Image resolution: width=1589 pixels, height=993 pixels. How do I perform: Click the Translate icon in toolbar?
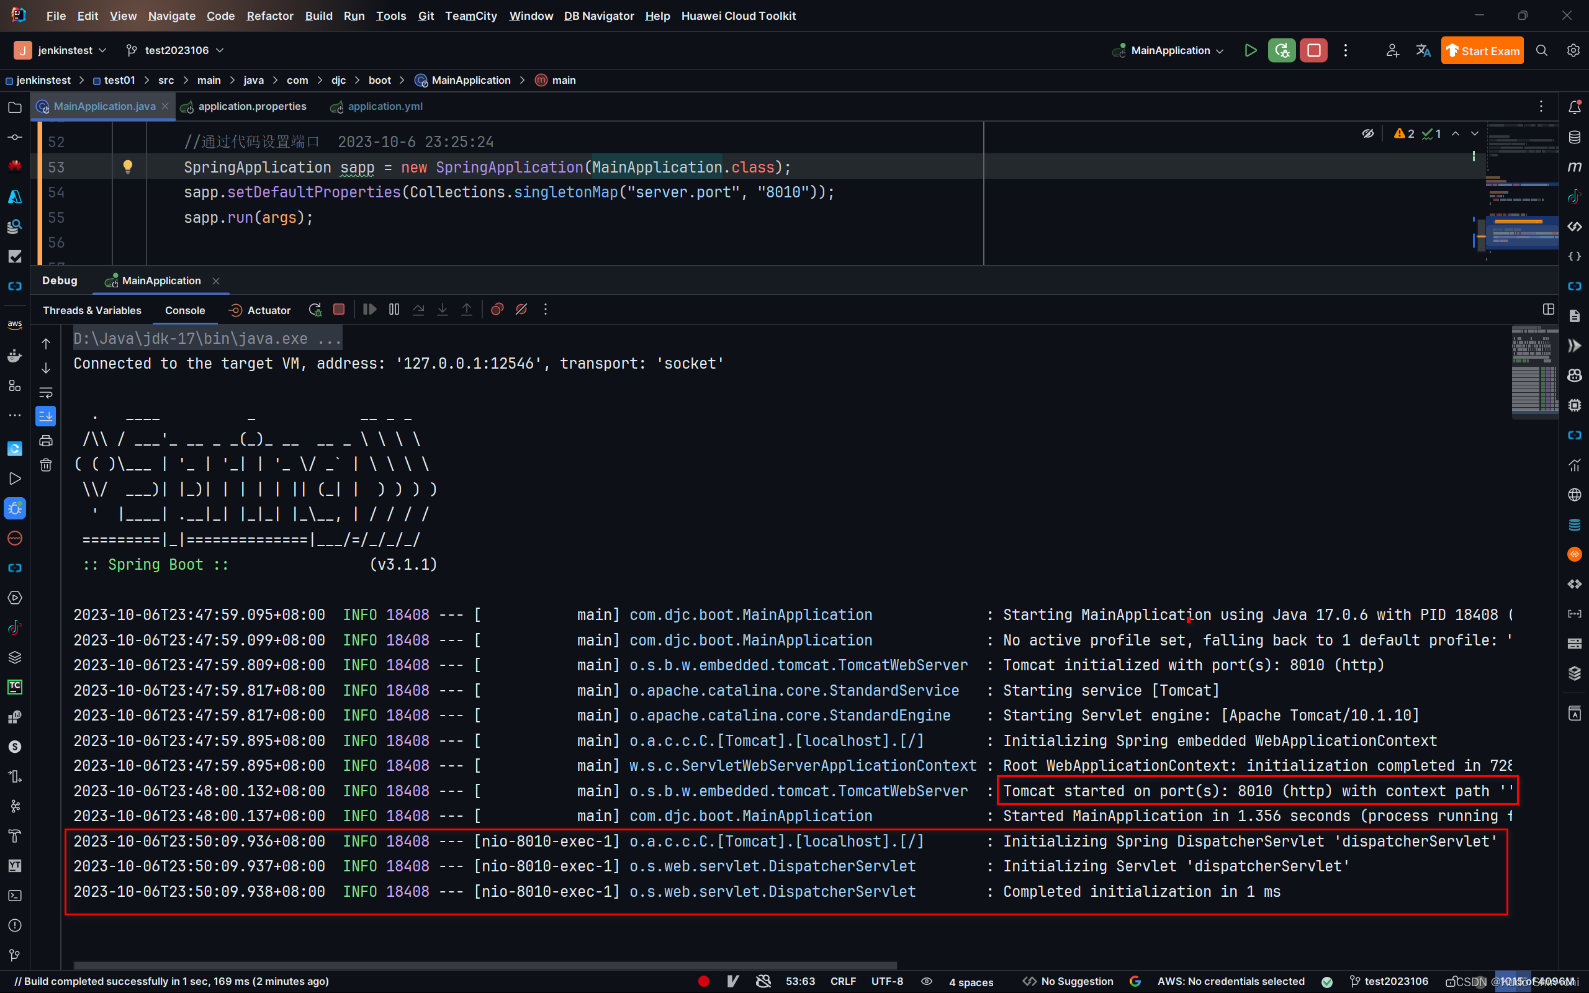[1423, 50]
